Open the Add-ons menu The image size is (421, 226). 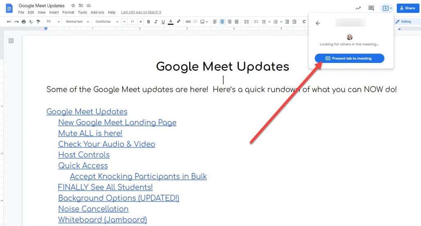pos(97,12)
